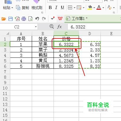Image resolution: width=121 pixels, height=121 pixels.
Task: Select column A header
Action: click(21, 34)
